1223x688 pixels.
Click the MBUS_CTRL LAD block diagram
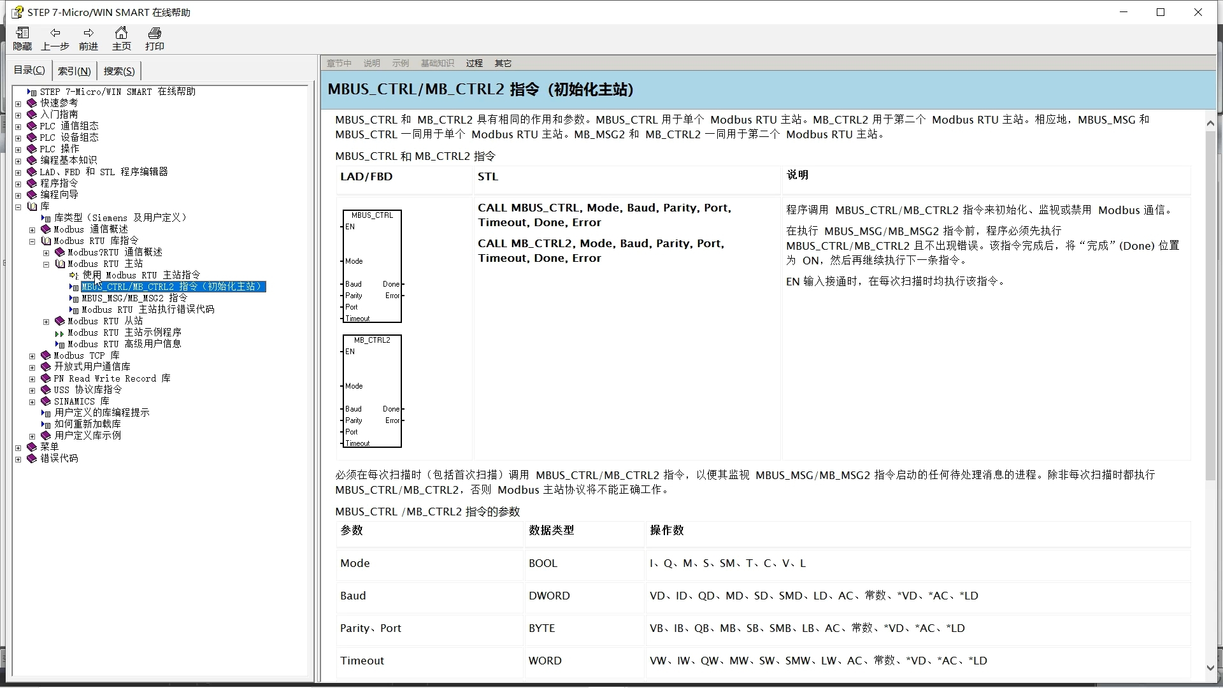[x=373, y=266]
